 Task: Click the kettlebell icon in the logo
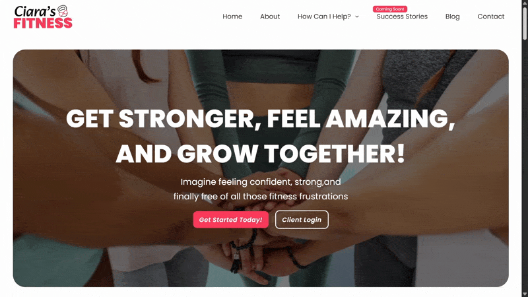click(x=63, y=11)
